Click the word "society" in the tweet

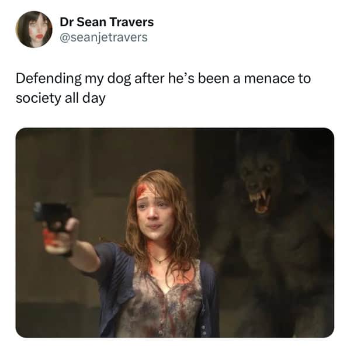38,98
